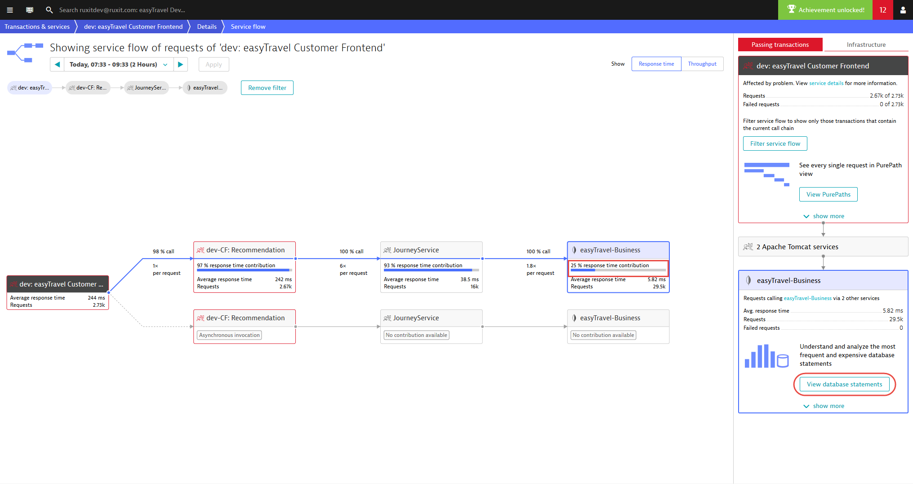The height and width of the screenshot is (484, 913).
Task: Click database icon on top easyTravel-Business node
Action: (574, 250)
